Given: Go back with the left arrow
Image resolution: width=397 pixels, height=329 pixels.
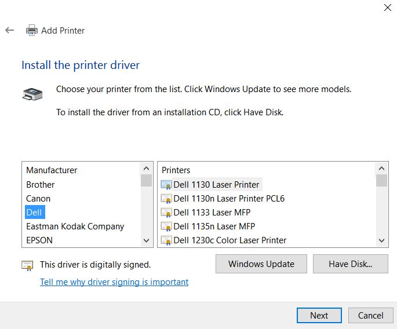Looking at the screenshot, I should point(10,30).
